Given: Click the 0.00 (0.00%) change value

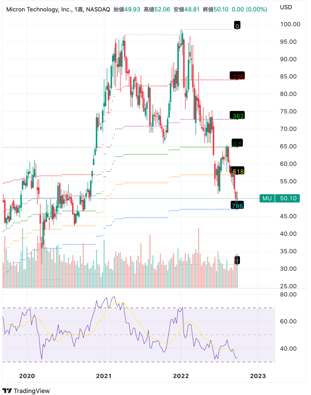Looking at the screenshot, I should tap(250, 10).
